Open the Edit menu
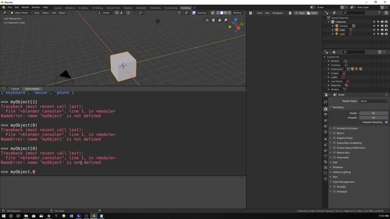390x219 pixels. (16, 7)
